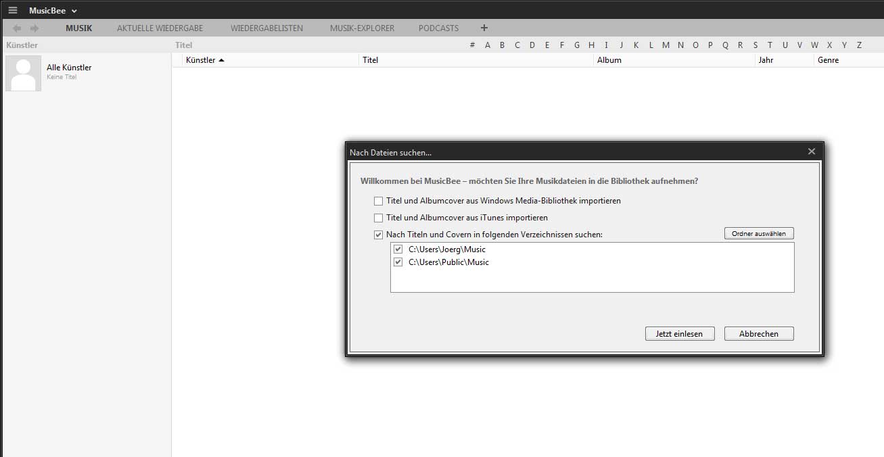Image resolution: width=884 pixels, height=457 pixels.
Task: Switch to the MUSIK tab
Action: point(79,28)
